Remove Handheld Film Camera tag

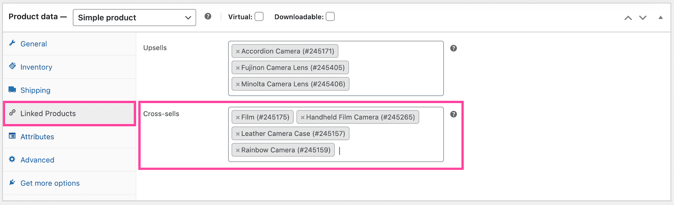pos(303,117)
